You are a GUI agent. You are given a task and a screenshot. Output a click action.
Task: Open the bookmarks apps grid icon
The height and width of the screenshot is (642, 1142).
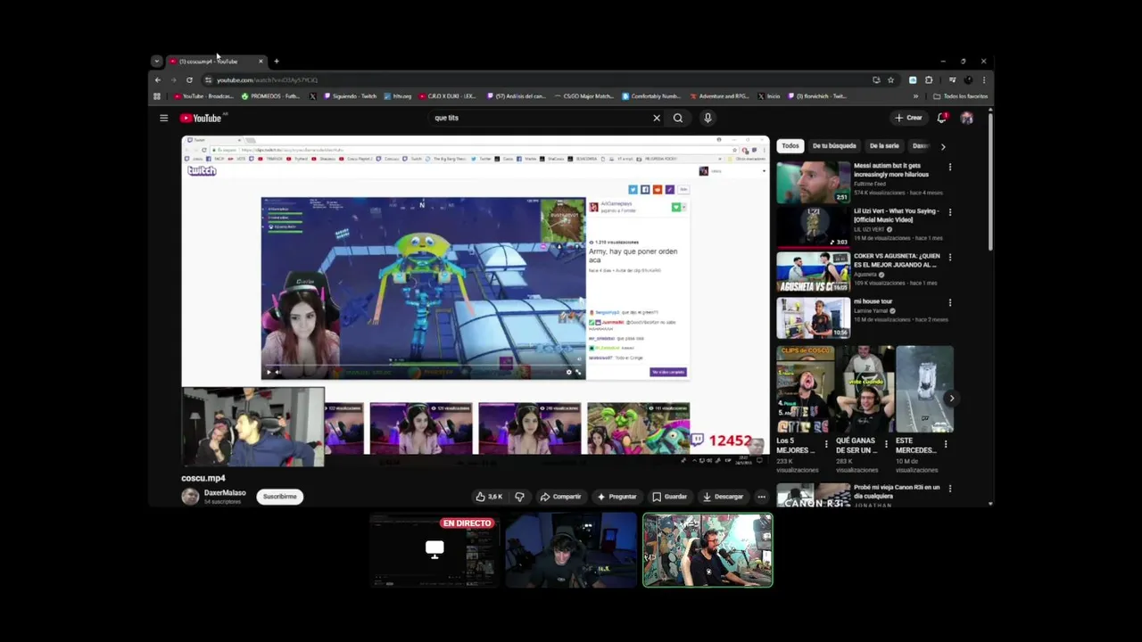click(x=157, y=96)
